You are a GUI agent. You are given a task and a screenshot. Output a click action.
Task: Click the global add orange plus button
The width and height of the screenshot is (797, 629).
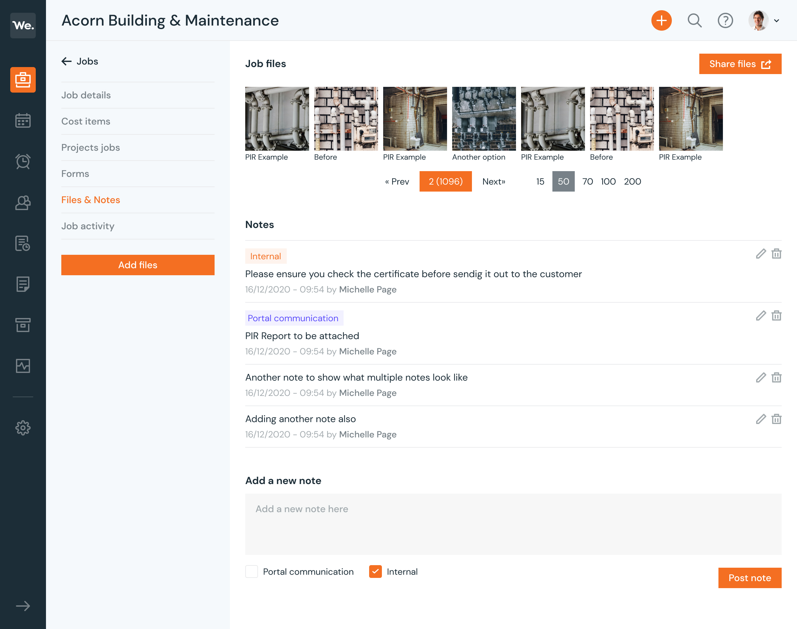coord(662,20)
